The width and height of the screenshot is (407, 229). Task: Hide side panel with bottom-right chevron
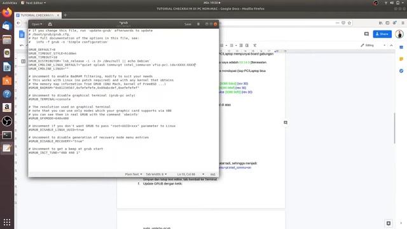click(x=401, y=223)
